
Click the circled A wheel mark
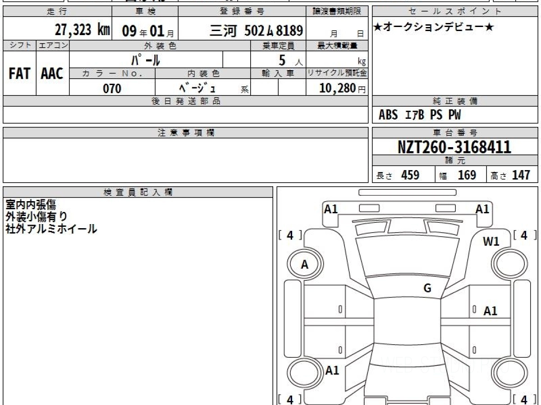pyautogui.click(x=305, y=265)
